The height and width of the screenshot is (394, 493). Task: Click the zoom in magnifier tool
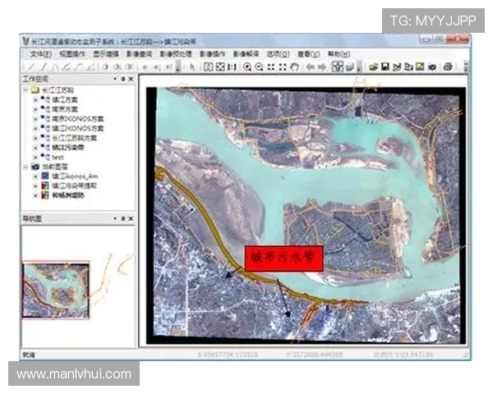(247, 67)
